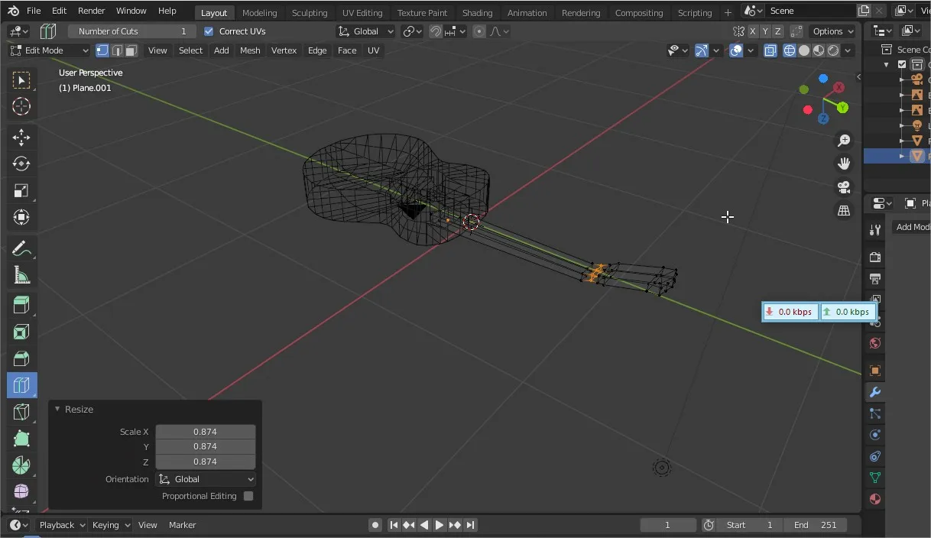Pick the Annotate pencil tool
The width and height of the screenshot is (931, 538).
tap(21, 248)
